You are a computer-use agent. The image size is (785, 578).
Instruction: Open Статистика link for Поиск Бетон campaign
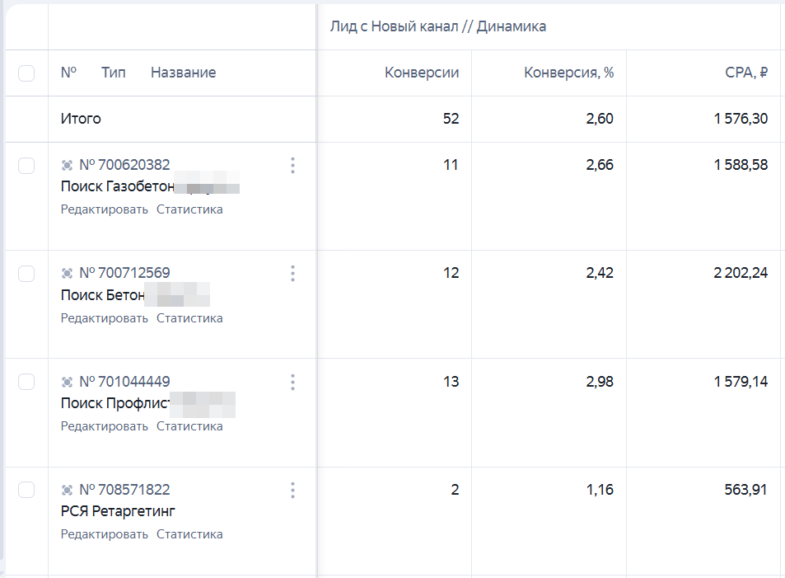(189, 318)
